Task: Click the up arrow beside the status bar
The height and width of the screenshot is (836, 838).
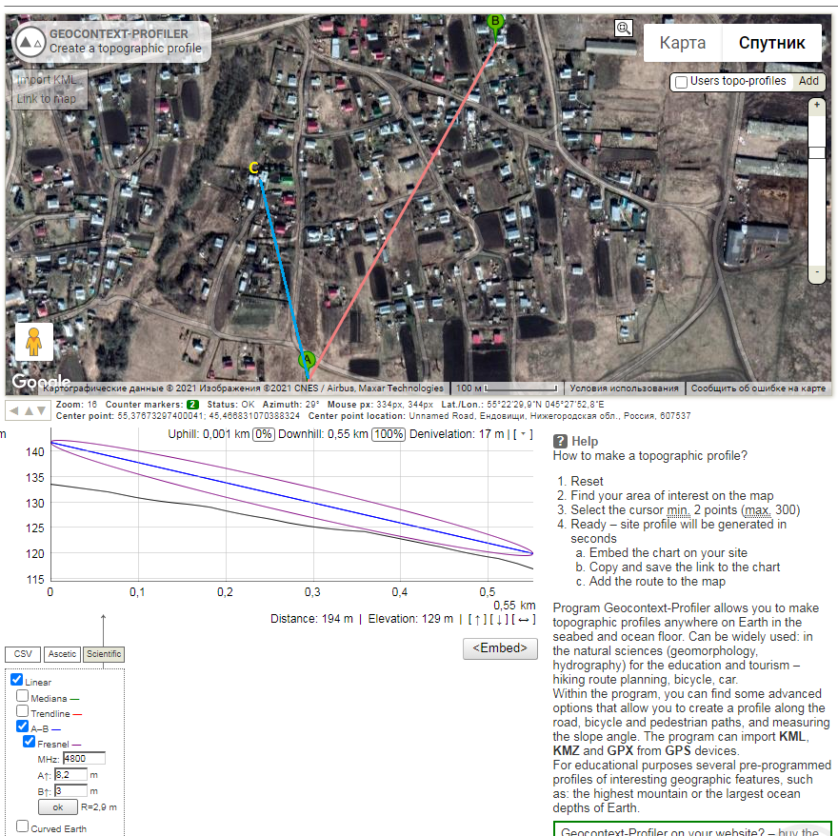Action: (x=29, y=410)
